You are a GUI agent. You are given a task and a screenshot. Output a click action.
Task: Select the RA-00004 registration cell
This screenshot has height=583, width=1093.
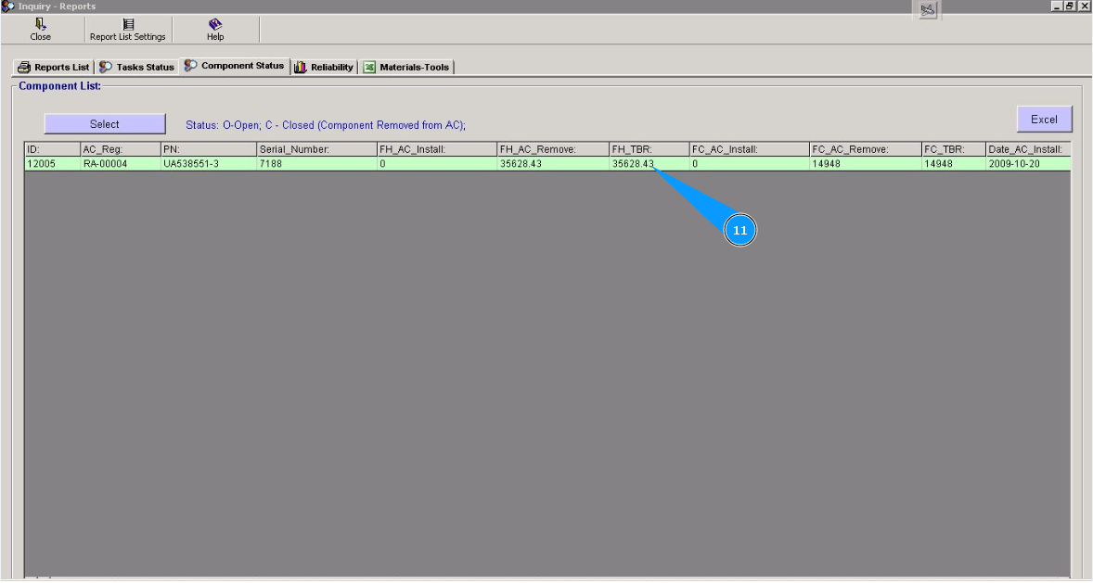click(121, 164)
